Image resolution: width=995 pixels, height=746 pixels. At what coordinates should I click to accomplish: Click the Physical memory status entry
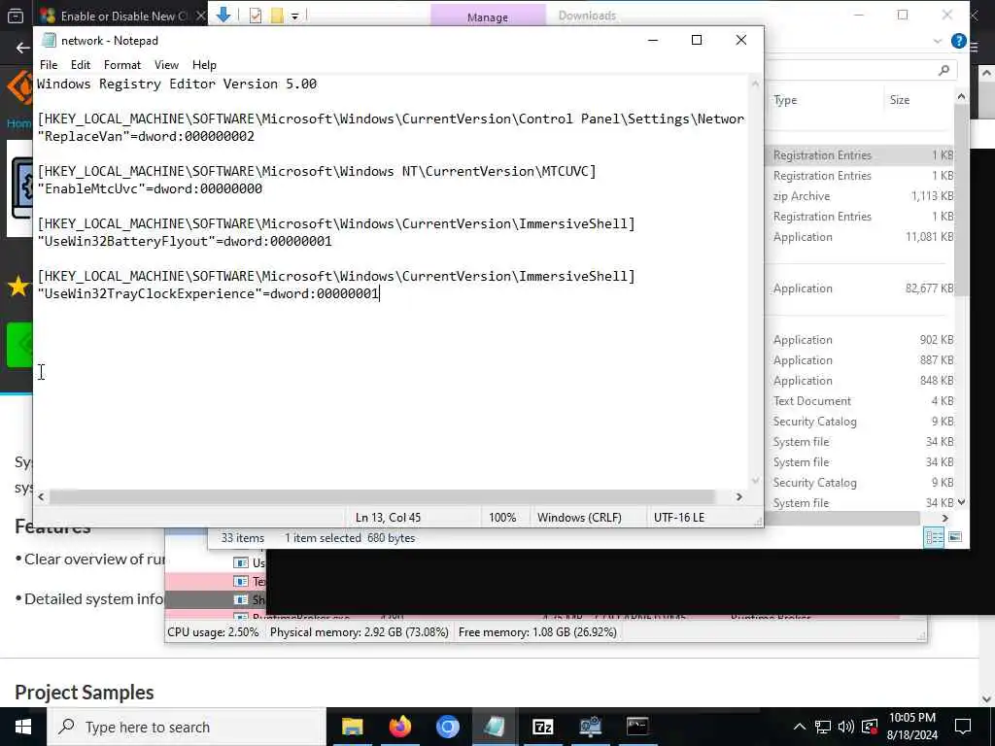coord(360,631)
